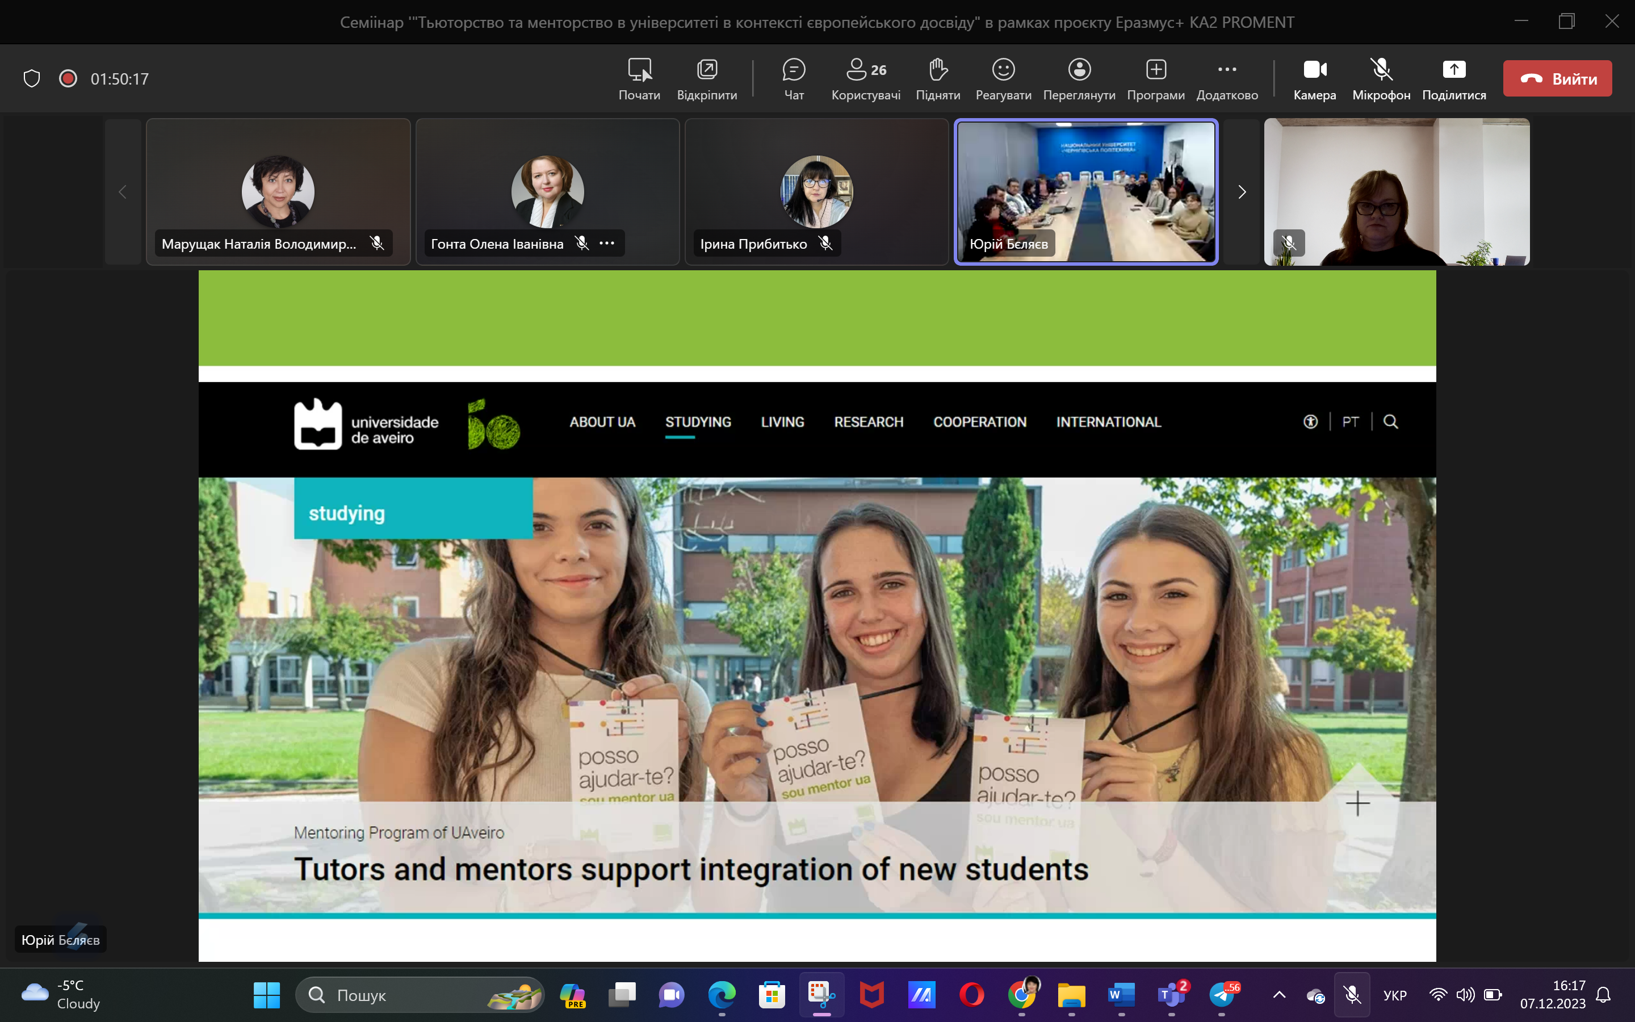1635x1022 pixels.
Task: Open the shield security info icon
Action: point(32,78)
